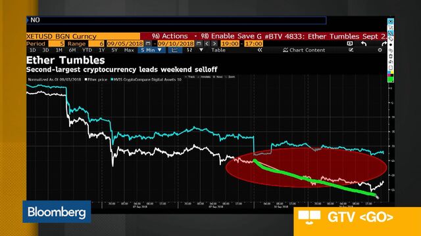Screen dimensions: 421x236
Task: Click the eye icon atop the annotation toolbar
Action: click(x=391, y=21)
